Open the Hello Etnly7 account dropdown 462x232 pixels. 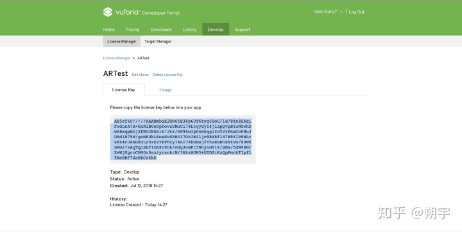(x=328, y=12)
